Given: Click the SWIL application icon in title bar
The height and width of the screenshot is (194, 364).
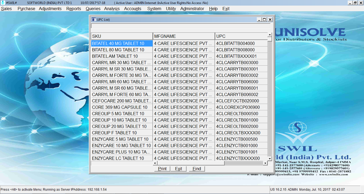Looking at the screenshot, I should point(3,3).
